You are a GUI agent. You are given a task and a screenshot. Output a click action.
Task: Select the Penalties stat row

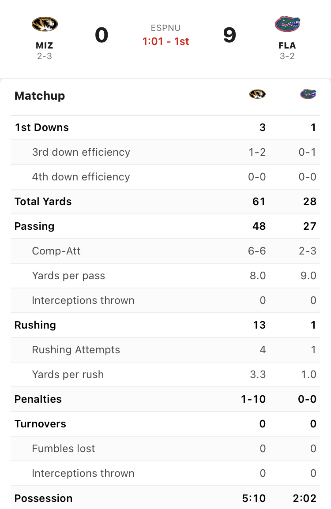point(165,399)
